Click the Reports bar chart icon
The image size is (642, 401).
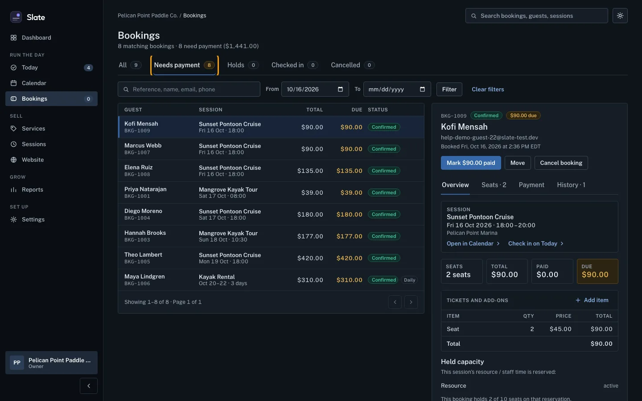pos(13,190)
